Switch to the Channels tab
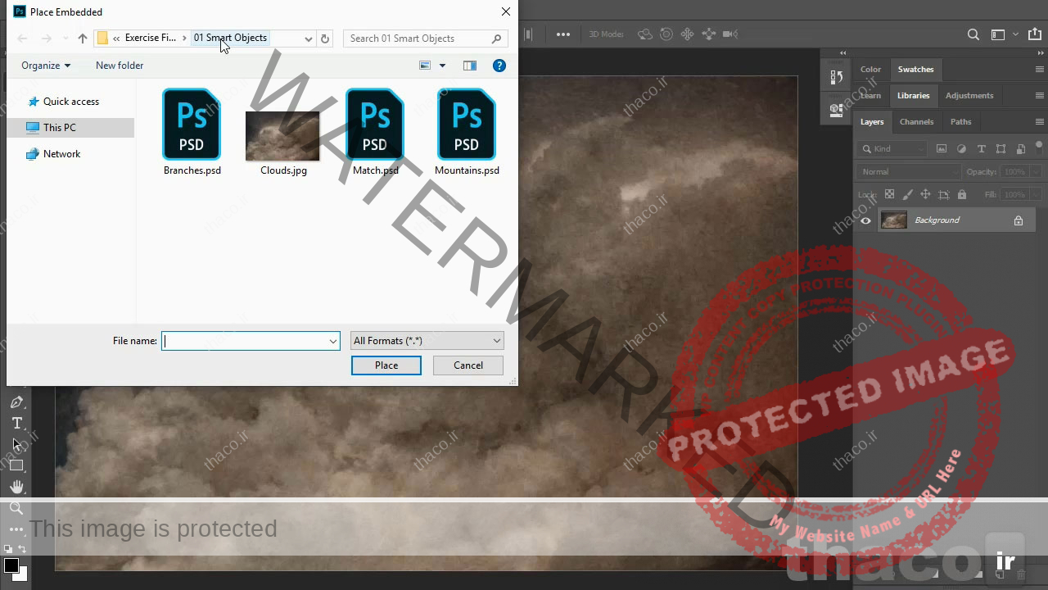Image resolution: width=1048 pixels, height=590 pixels. [x=916, y=122]
